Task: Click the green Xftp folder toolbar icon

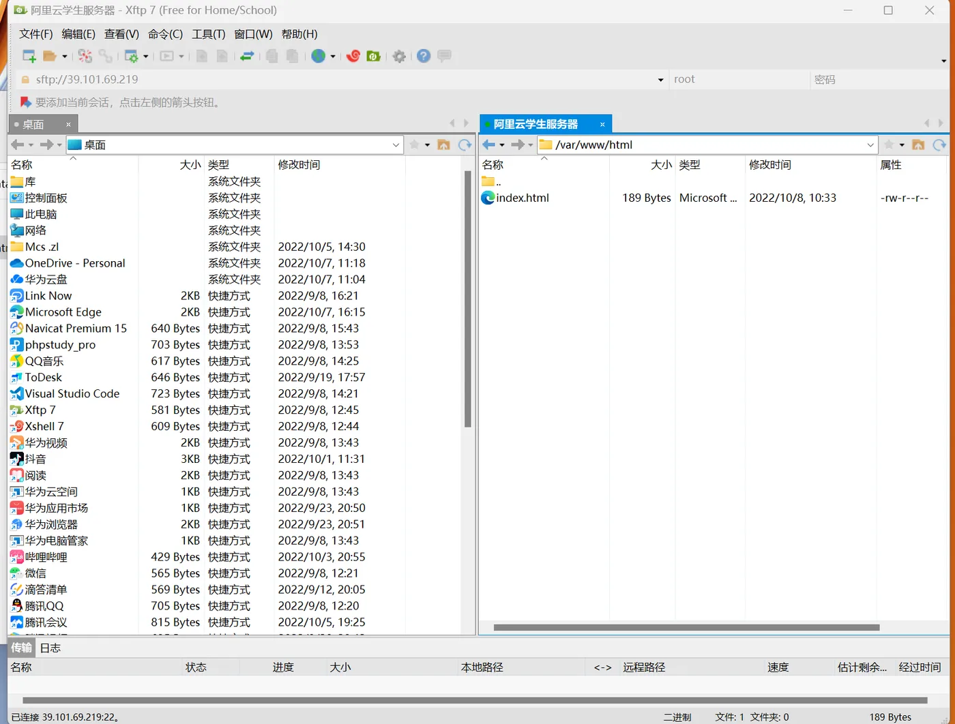Action: [373, 56]
